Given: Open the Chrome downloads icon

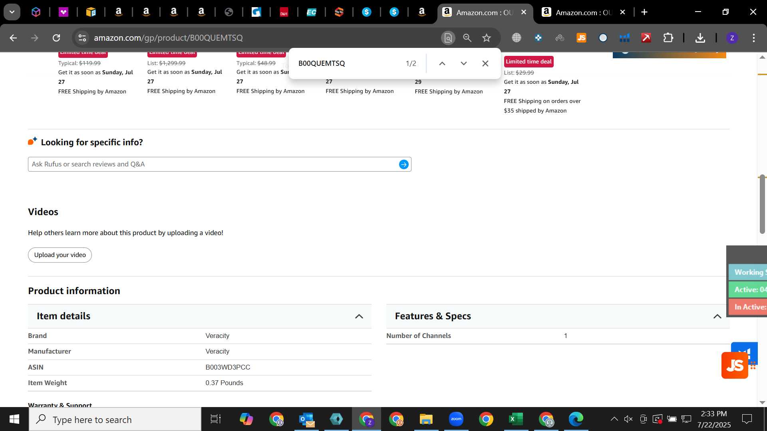Looking at the screenshot, I should [700, 38].
